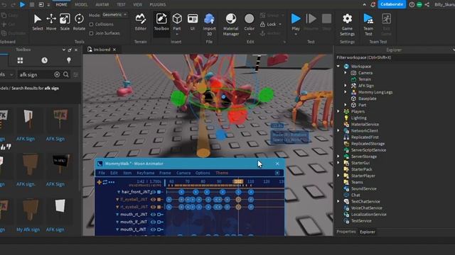Select the Explorer tab at the bottom

pos(368,232)
